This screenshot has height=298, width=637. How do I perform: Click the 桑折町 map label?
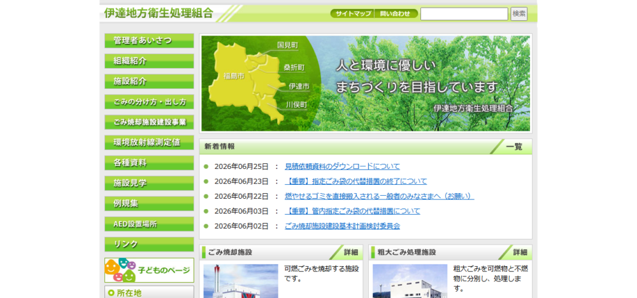[x=294, y=68]
